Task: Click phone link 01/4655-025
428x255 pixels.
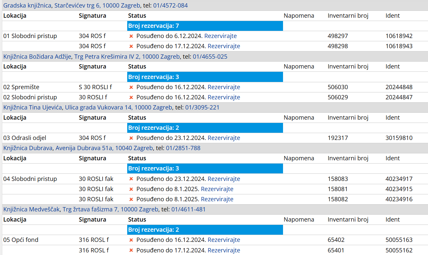Action: coord(210,57)
